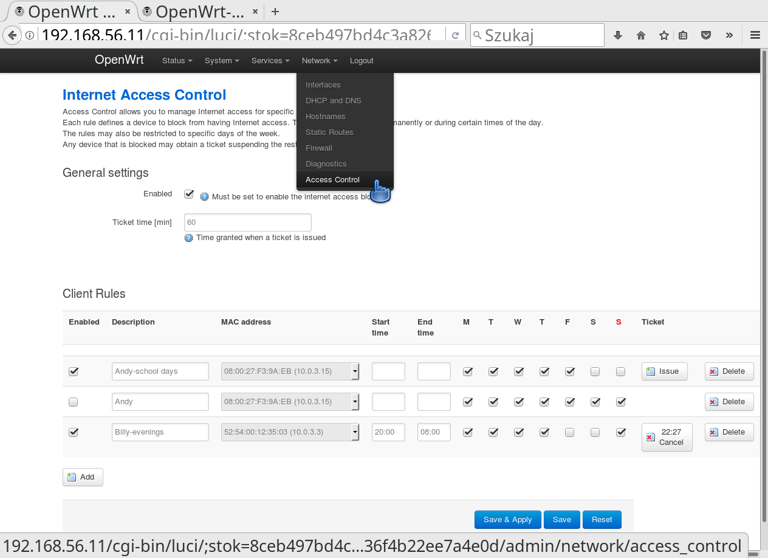768x558 pixels.
Task: Click the Pocket save icon
Action: click(x=706, y=35)
